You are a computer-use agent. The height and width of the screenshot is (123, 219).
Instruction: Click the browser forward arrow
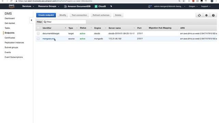7,1
